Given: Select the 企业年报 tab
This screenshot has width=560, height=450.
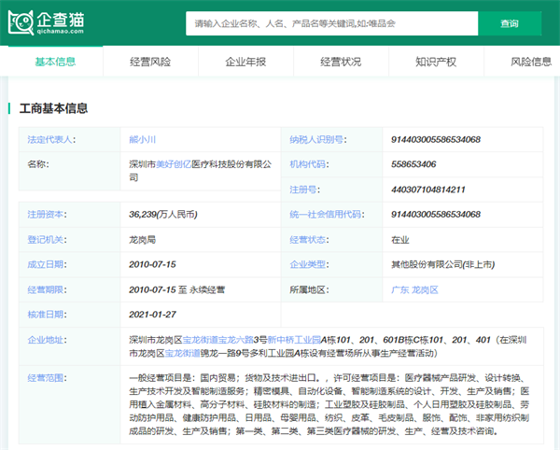Looking at the screenshot, I should [x=245, y=63].
